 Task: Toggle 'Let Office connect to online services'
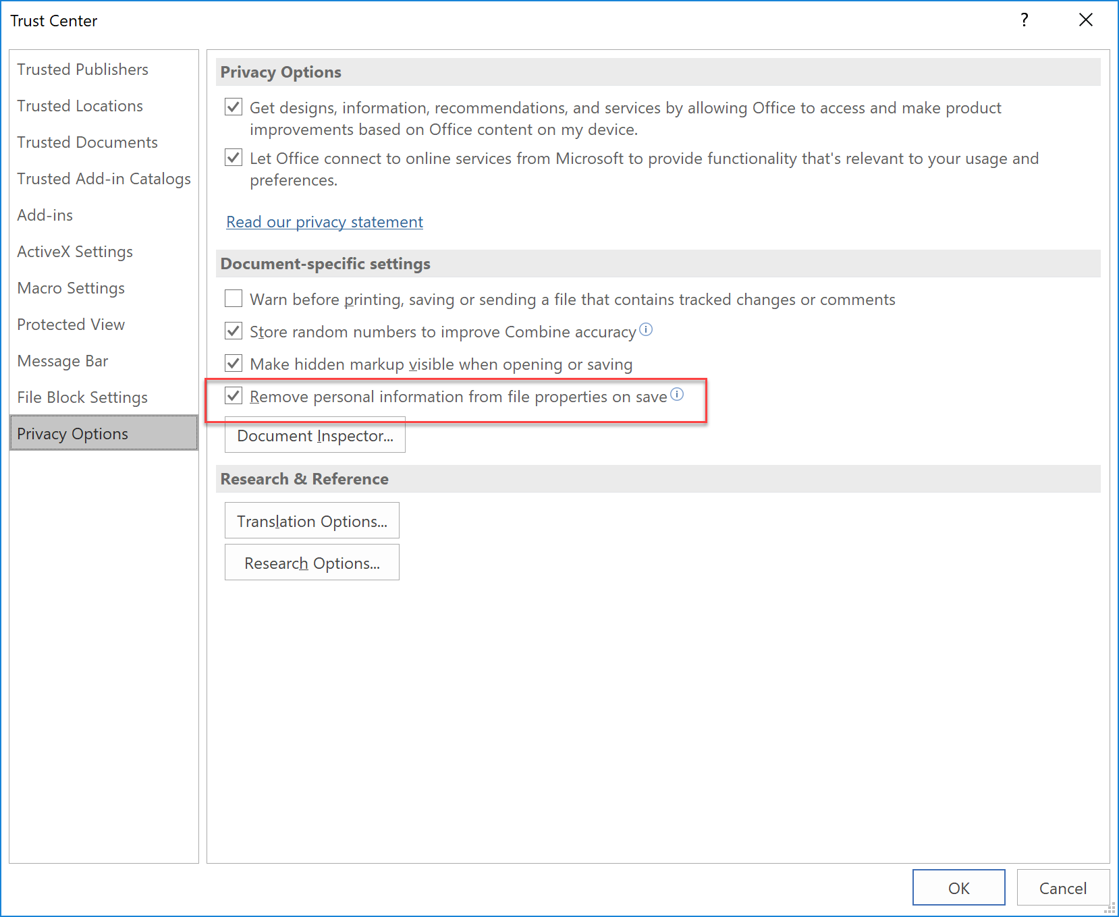point(234,157)
